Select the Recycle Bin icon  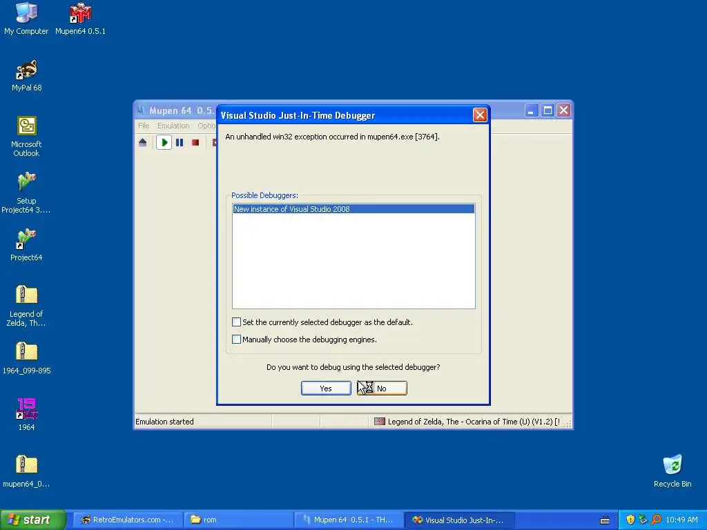click(672, 471)
